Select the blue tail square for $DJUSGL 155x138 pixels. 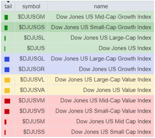tap(7, 59)
